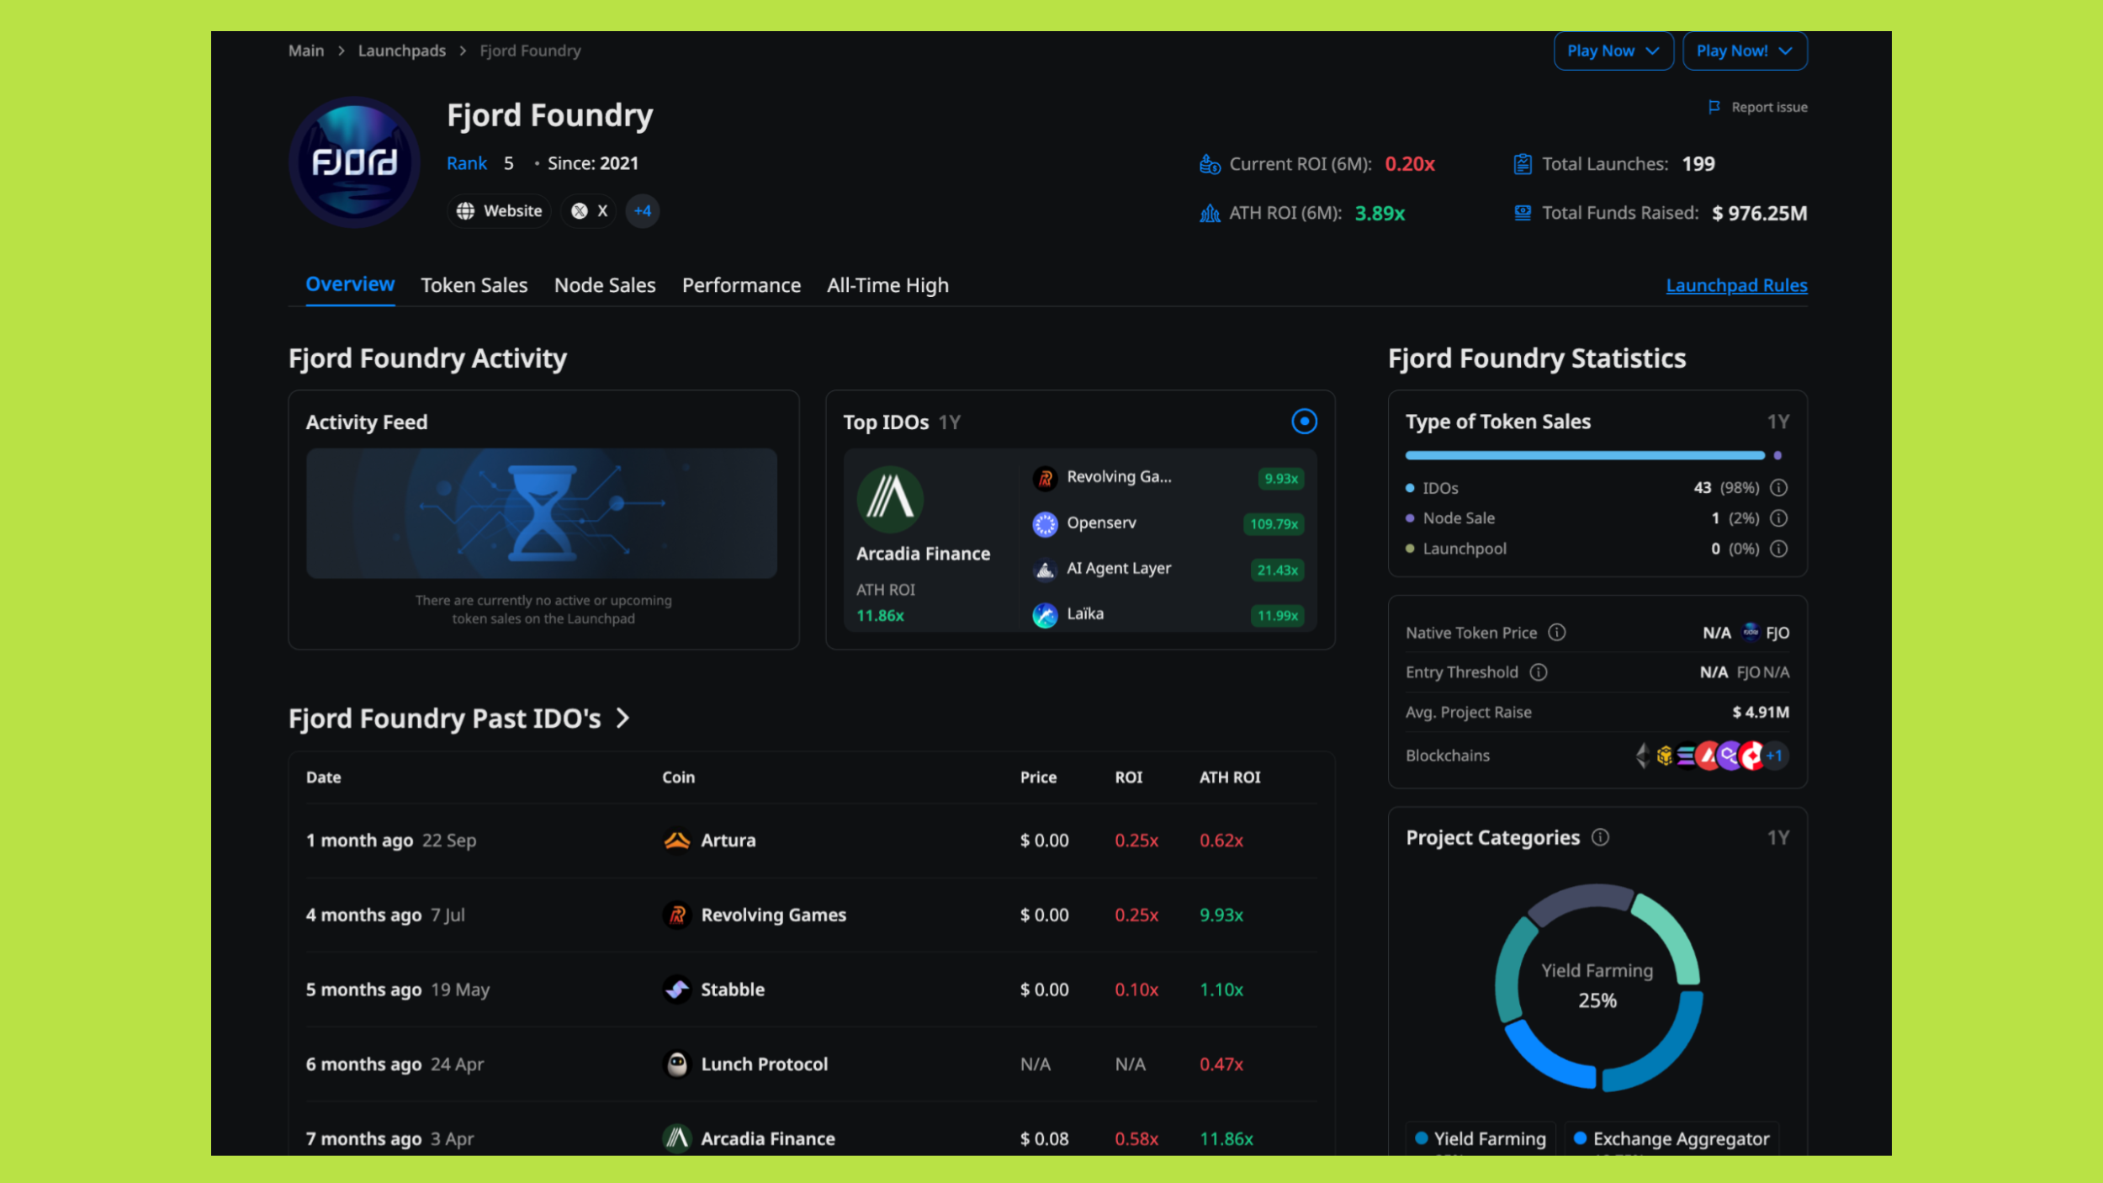2103x1183 pixels.
Task: Open the Play Now! dropdown
Action: 1744,51
